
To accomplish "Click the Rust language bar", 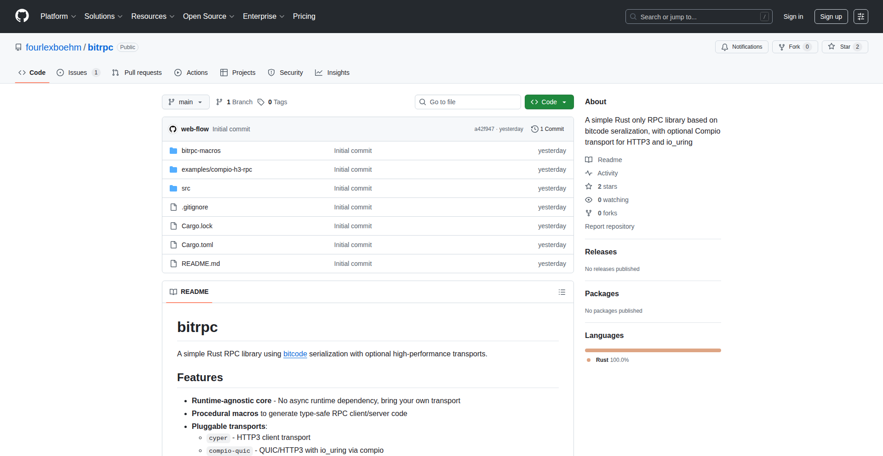I will [x=653, y=350].
